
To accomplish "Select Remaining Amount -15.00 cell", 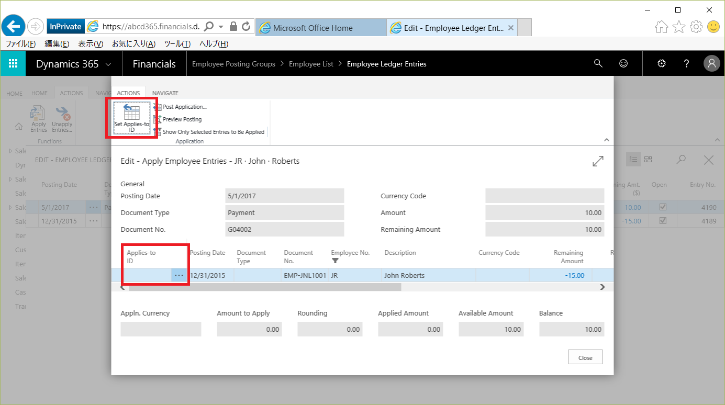I will 561,275.
